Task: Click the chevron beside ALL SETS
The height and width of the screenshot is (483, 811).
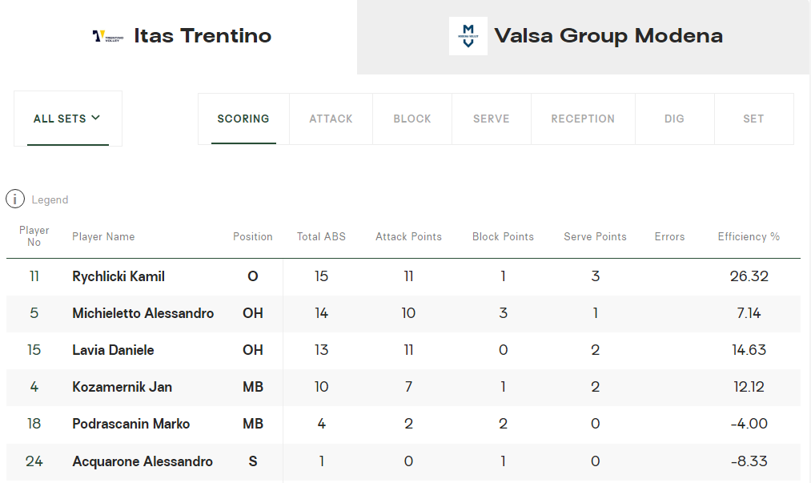Action: tap(96, 118)
